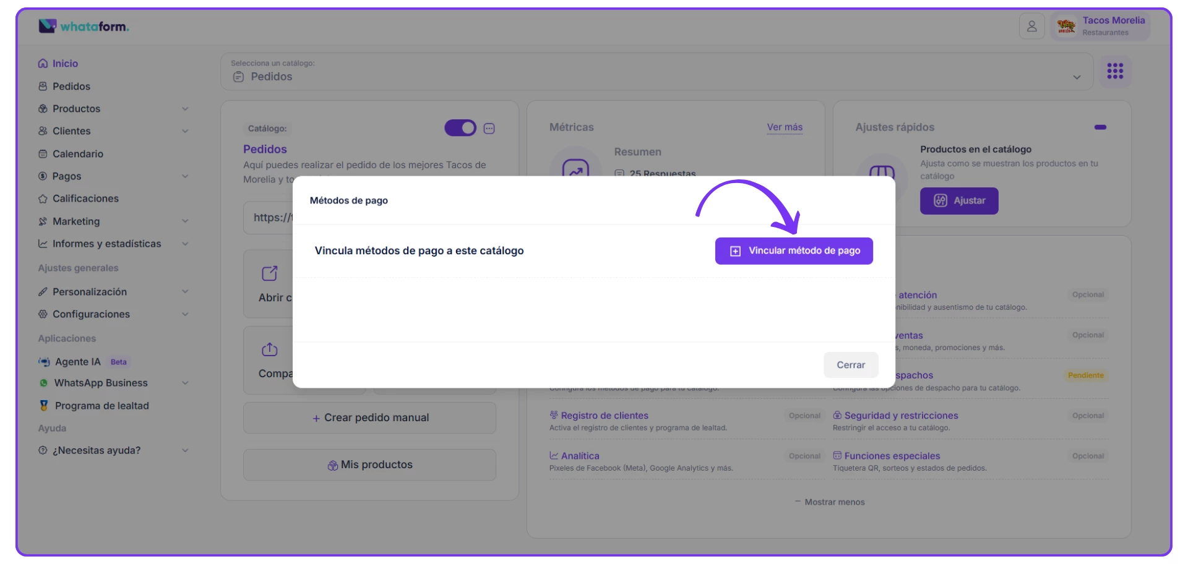
Task: Expand the Productos sidebar submenu
Action: [x=185, y=109]
